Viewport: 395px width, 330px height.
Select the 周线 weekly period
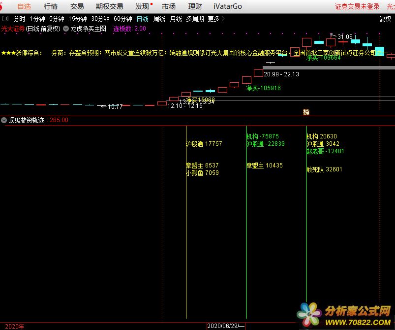tap(159, 19)
